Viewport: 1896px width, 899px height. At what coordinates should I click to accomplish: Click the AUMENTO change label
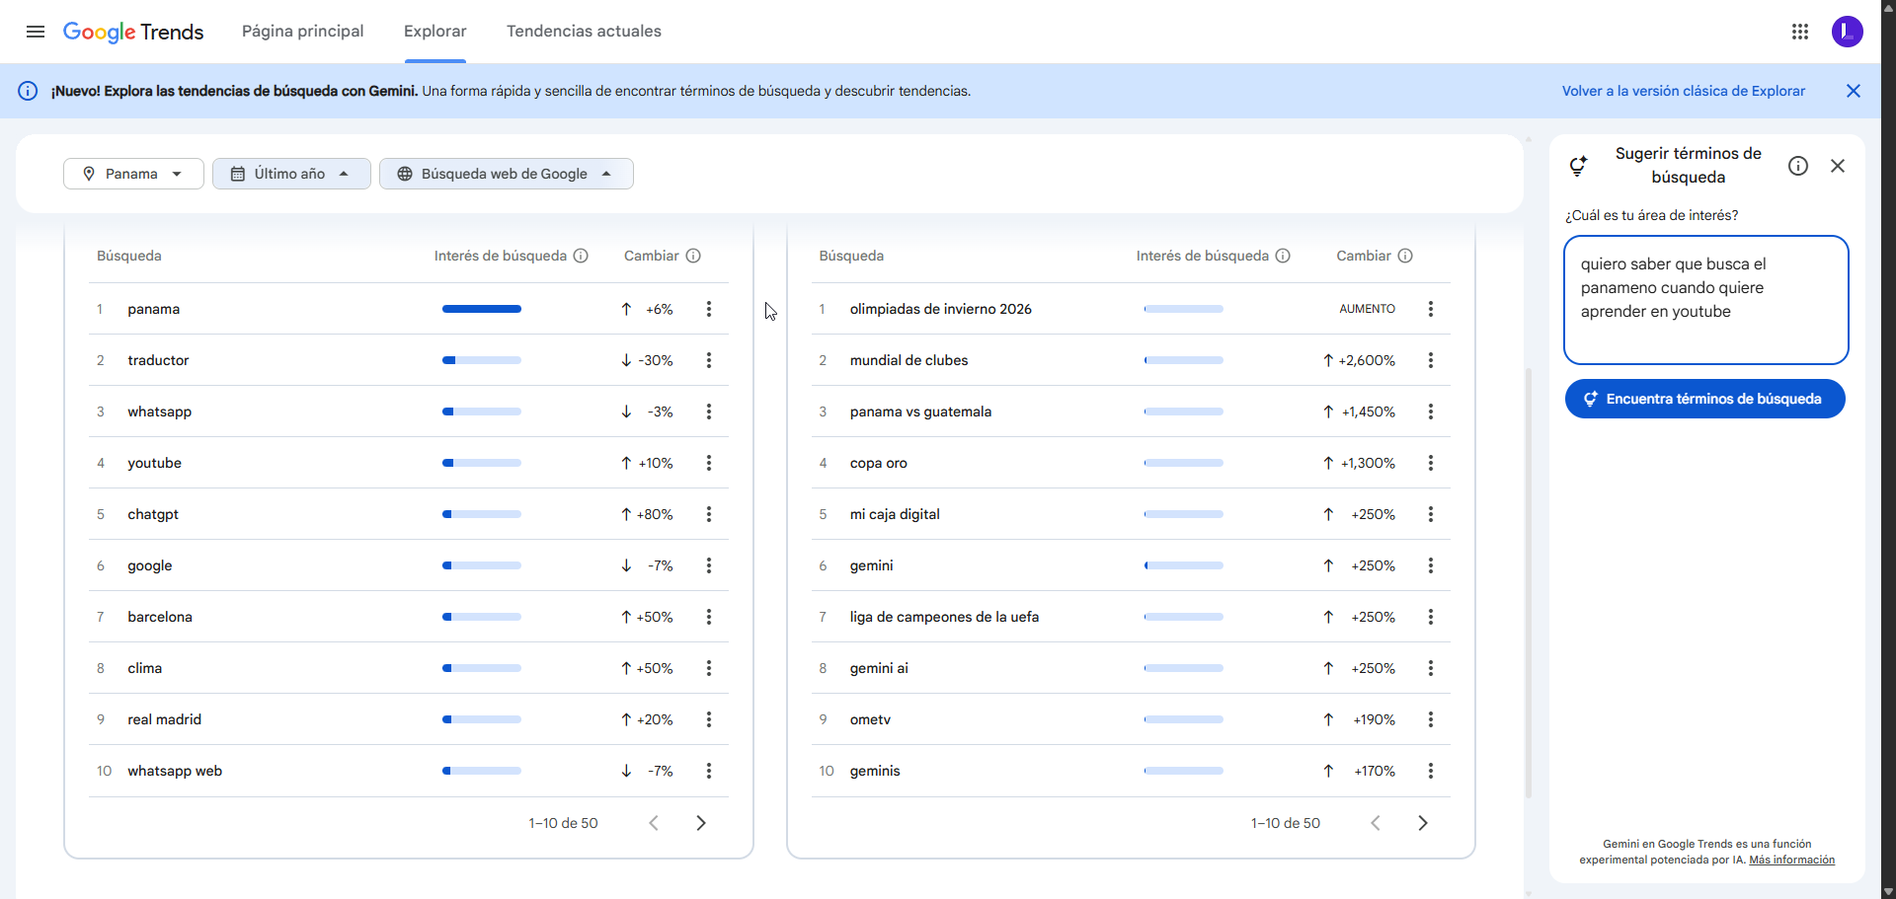point(1367,309)
